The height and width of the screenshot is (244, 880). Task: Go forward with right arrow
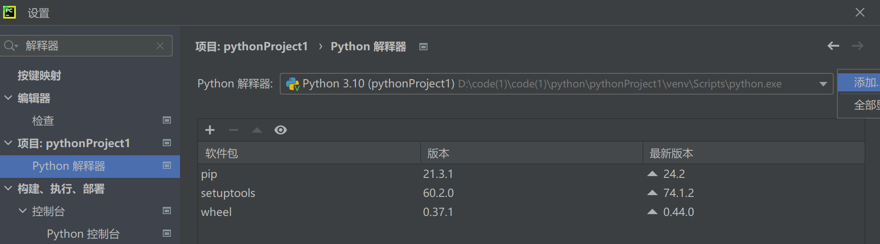857,46
